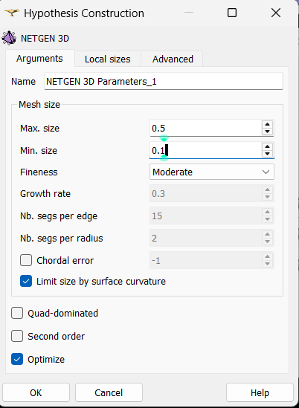The width and height of the screenshot is (299, 408).
Task: Enable the Chordal error checkbox
Action: coord(26,260)
